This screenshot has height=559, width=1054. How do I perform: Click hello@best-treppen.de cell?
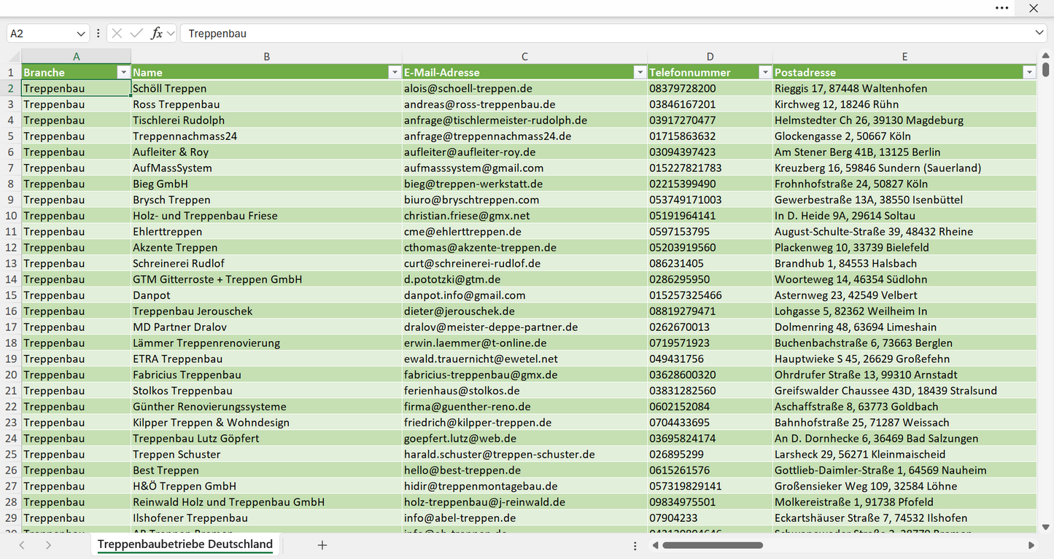point(524,470)
